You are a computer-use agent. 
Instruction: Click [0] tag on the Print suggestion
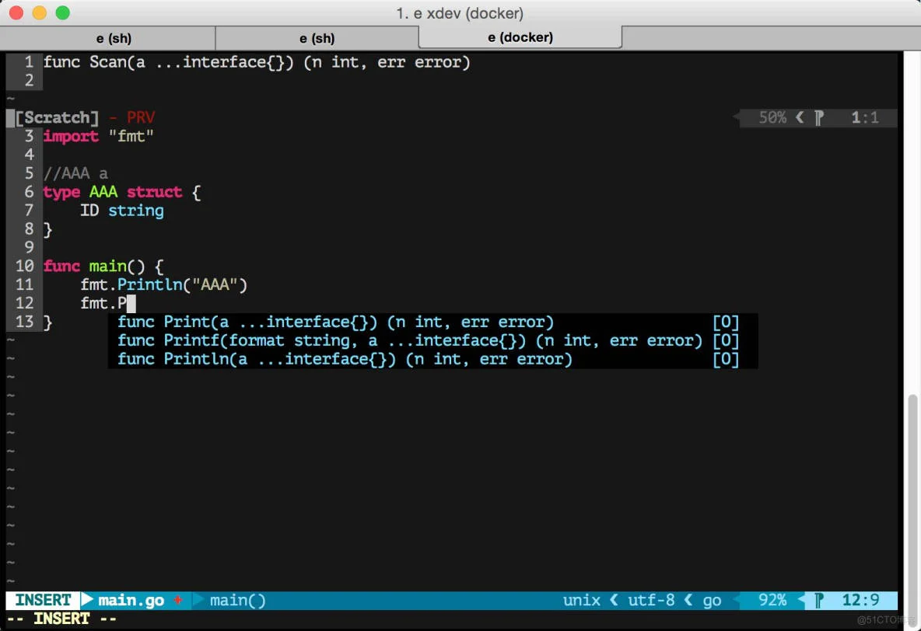point(726,322)
